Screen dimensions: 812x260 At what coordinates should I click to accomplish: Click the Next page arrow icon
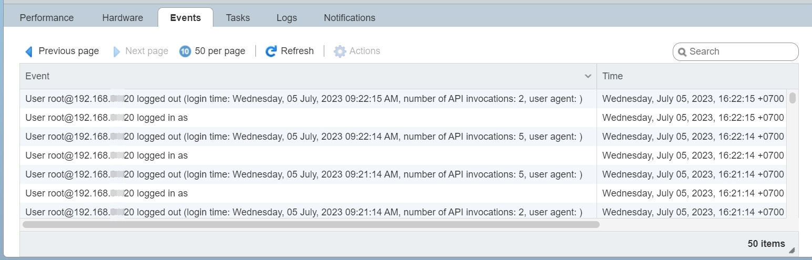pyautogui.click(x=117, y=51)
